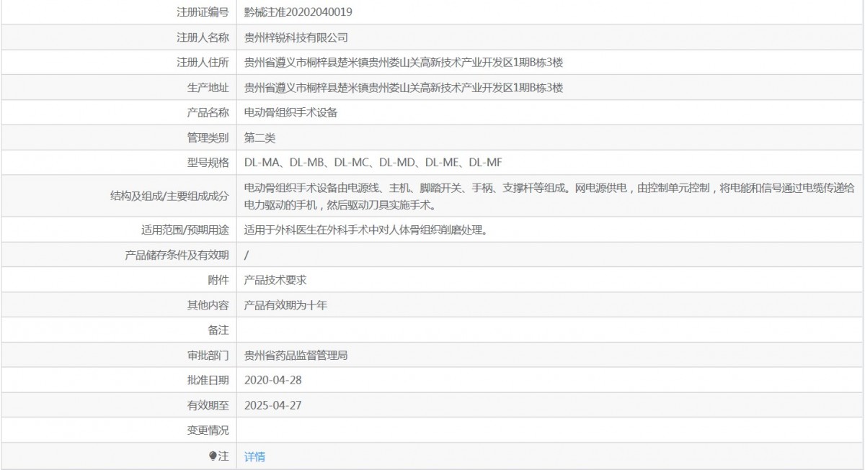Select management category 第二类
Viewport: 865px width, 470px height.
(x=260, y=137)
